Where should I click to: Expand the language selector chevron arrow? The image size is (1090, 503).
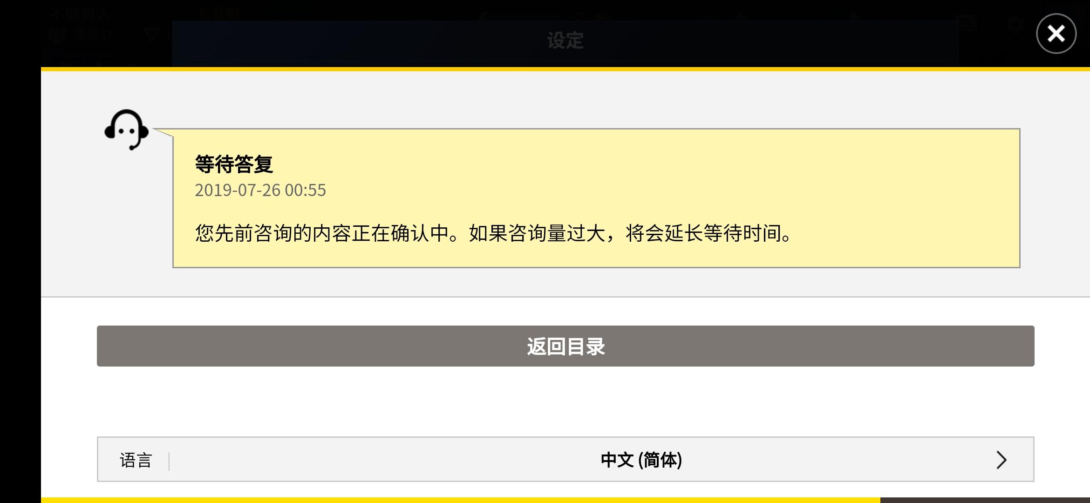point(1001,460)
